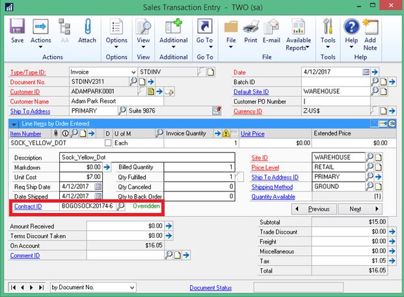Screen dimensions: 404x297
Task: Open the Invoice type dropdown
Action: coord(133,72)
